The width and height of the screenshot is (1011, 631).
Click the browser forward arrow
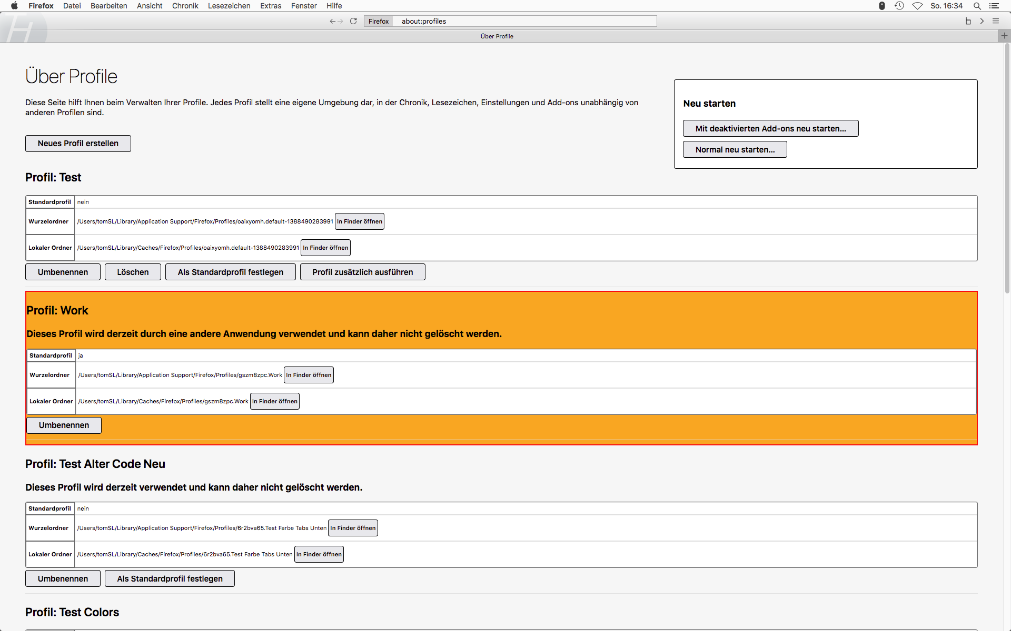[x=341, y=21]
